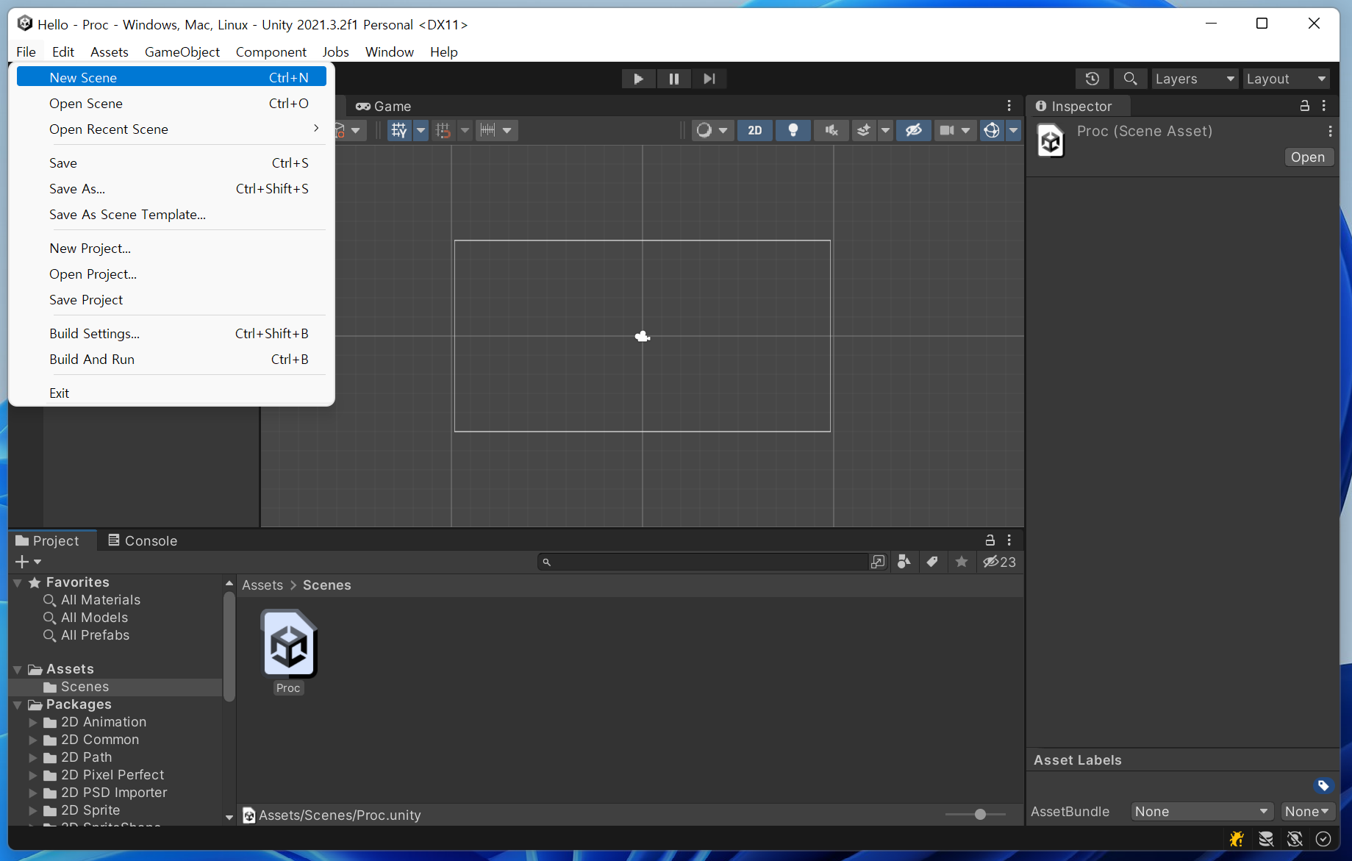Click Assets in the breadcrumb path

pyautogui.click(x=262, y=585)
